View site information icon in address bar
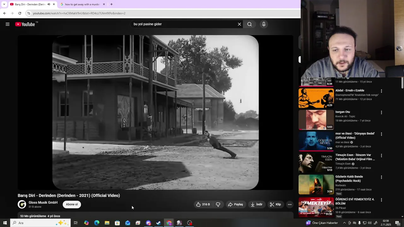Screen dimensions: 404x227 (29, 13)
